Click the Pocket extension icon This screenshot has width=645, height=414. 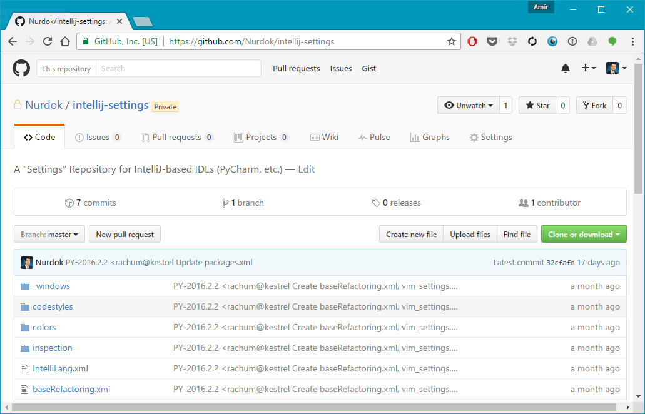(492, 41)
